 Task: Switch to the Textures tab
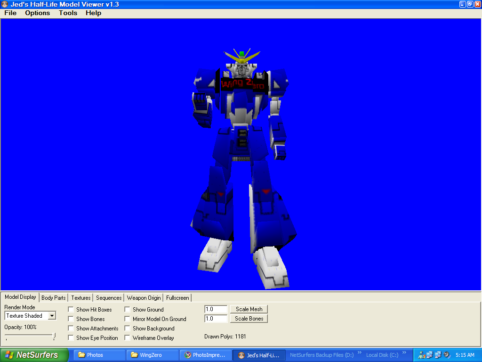(81, 298)
